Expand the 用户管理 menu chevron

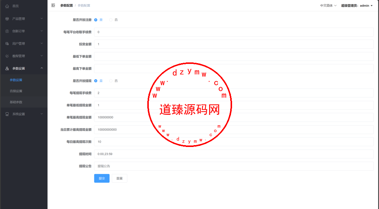[41, 44]
